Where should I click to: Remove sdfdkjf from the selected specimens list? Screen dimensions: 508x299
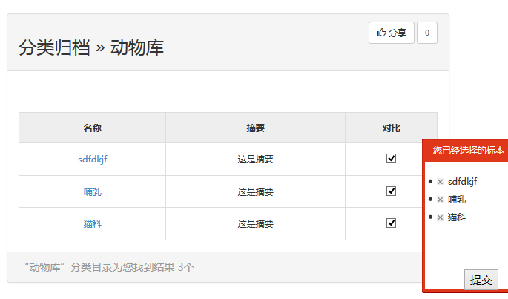440,182
